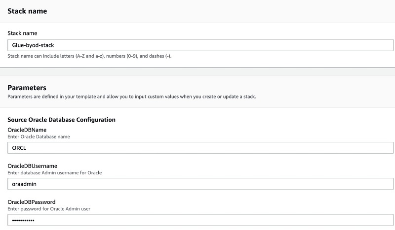Click 'Enter password for Oracle Admin user' hint
The width and height of the screenshot is (395, 230).
[x=49, y=209]
